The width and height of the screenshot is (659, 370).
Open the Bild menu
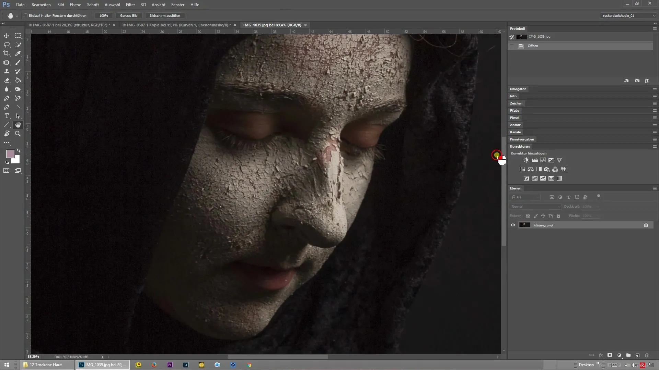(x=61, y=5)
